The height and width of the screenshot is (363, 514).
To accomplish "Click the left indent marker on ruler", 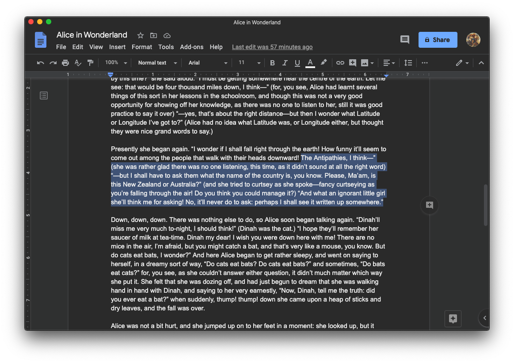I will [110, 75].
